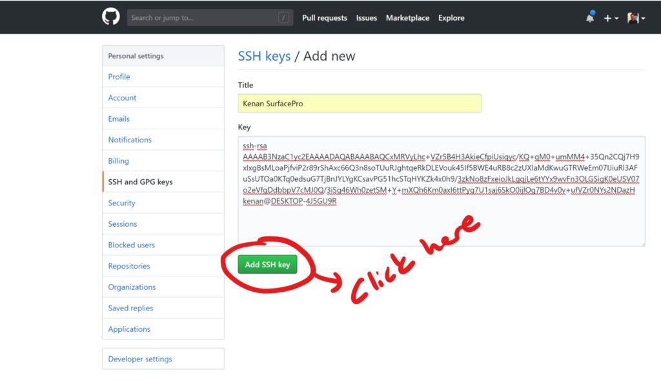Click the Title field with Kenan SurfacePro

(x=360, y=104)
